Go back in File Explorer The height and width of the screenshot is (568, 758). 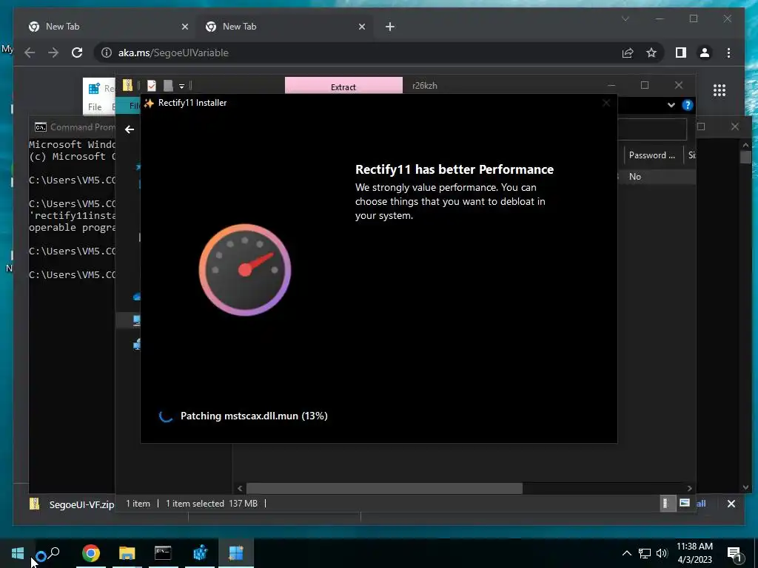tap(129, 129)
